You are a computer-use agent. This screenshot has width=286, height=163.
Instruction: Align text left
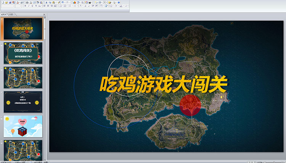point(44,6)
